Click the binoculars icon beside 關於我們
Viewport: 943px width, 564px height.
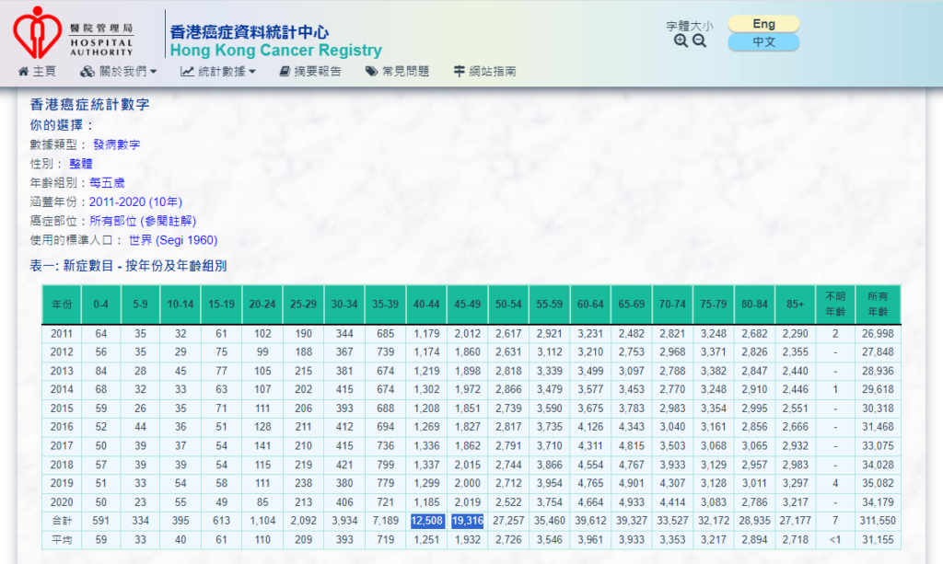pos(87,72)
